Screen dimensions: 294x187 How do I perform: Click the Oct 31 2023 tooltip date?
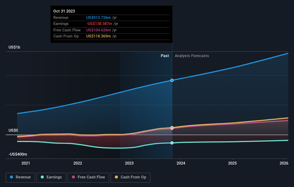(64, 11)
